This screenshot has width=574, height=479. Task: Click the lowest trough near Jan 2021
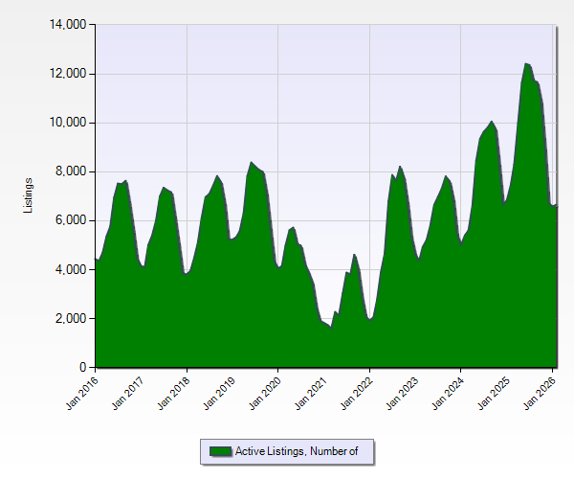coord(331,328)
